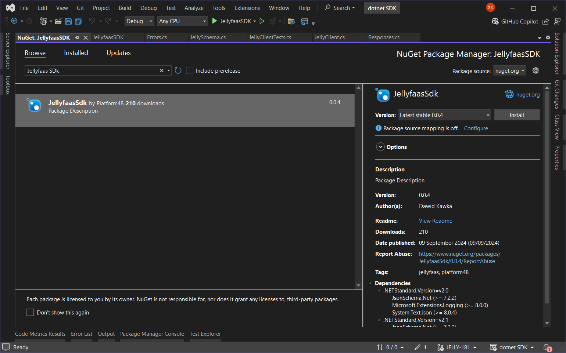
Task: Expand the Options section
Action: click(x=380, y=147)
